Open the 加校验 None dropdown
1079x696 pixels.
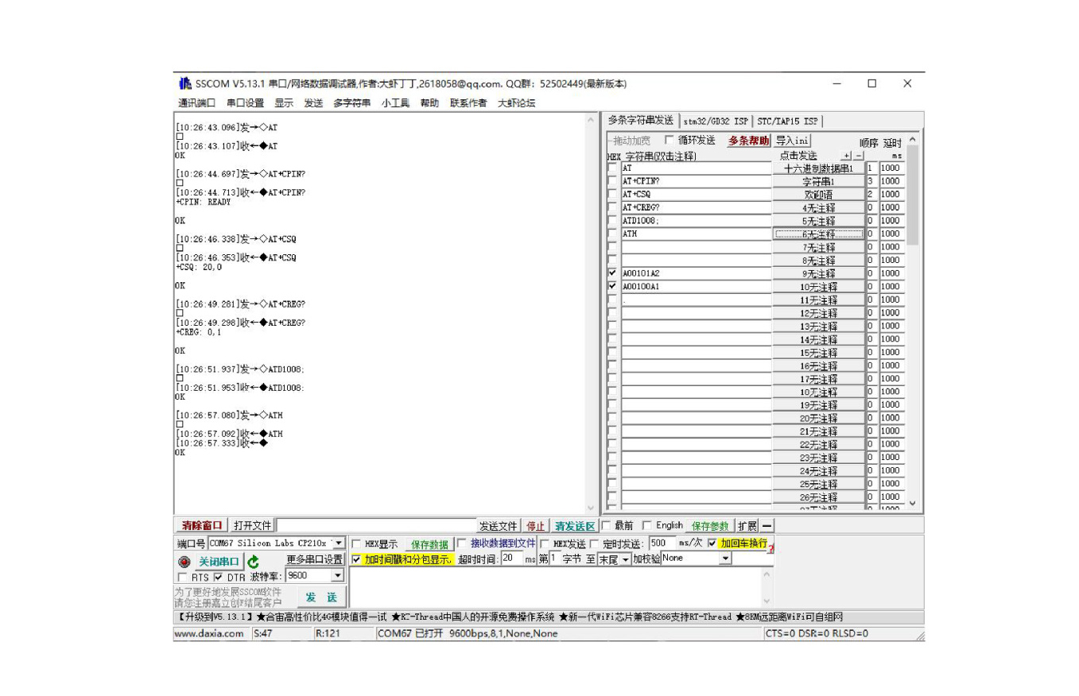point(724,559)
